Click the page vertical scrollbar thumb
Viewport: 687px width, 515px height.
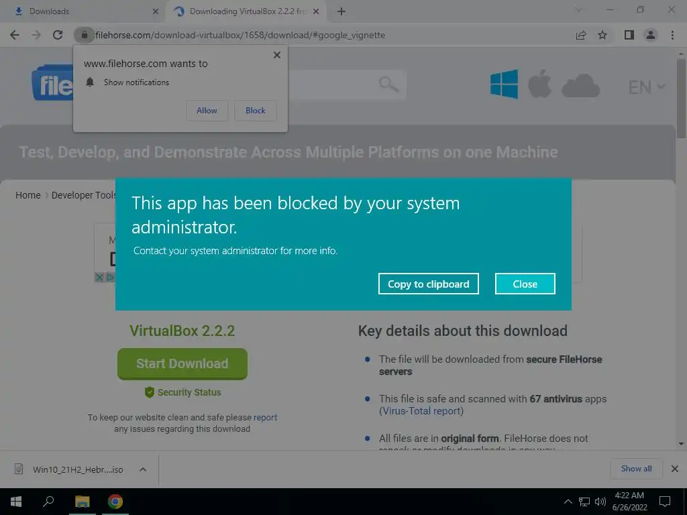click(x=681, y=99)
